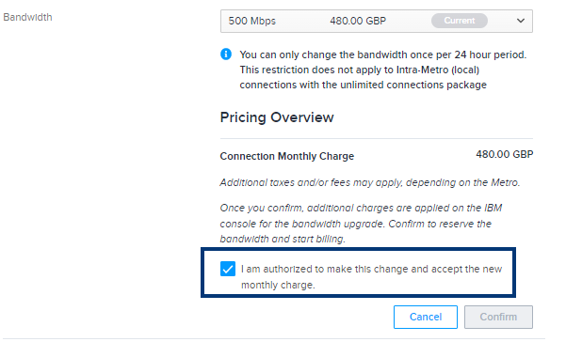Click the 'monthly charge.' line of checkbox label
This screenshot has height=342, width=566.
[278, 285]
